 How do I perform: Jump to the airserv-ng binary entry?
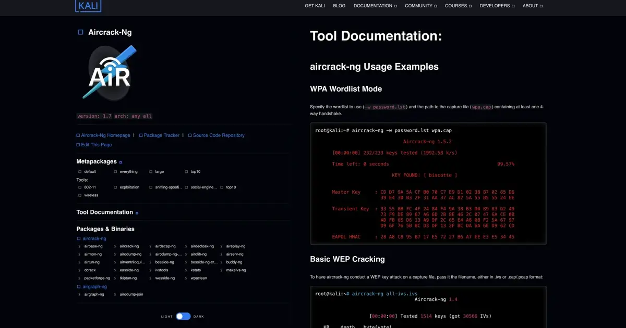tap(235, 254)
